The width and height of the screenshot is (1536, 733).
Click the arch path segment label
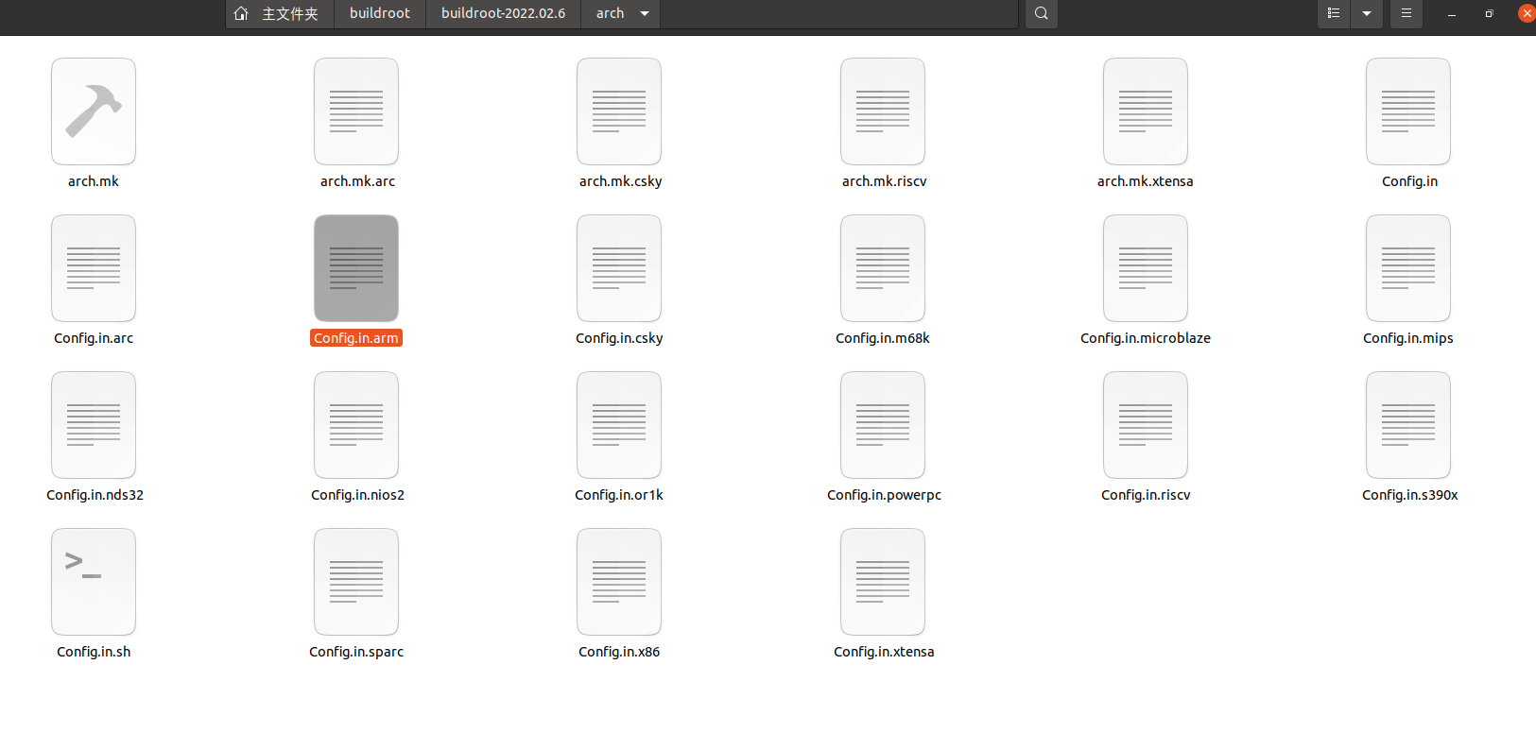pyautogui.click(x=610, y=13)
